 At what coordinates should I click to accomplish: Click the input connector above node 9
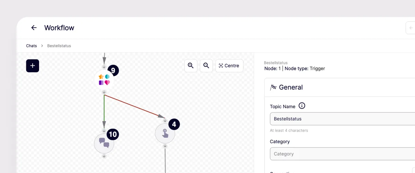tap(104, 67)
